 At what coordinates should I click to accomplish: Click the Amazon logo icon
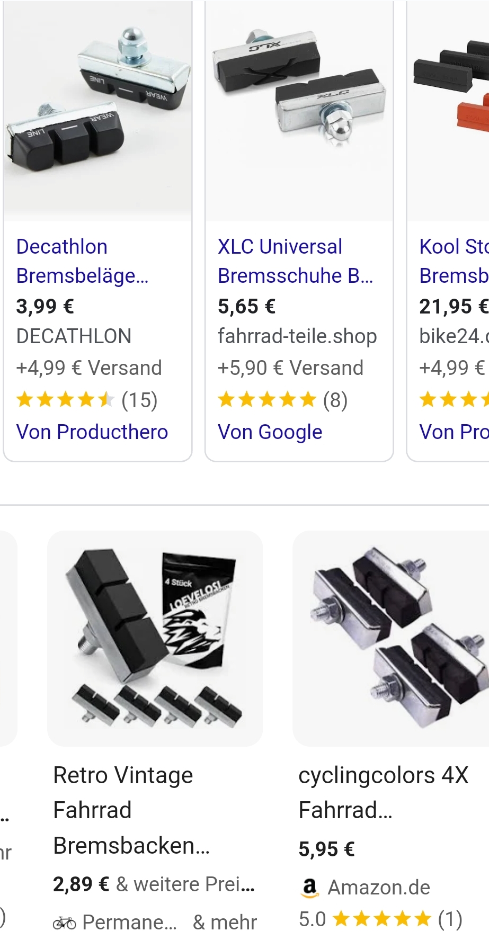(310, 888)
